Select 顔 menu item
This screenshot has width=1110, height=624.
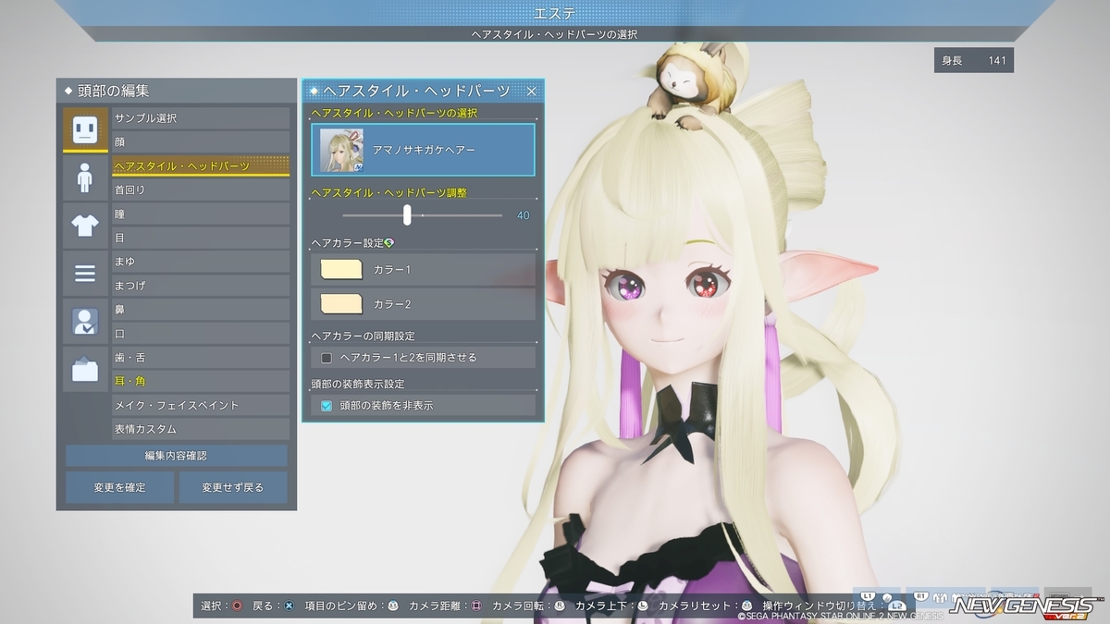coord(201,142)
